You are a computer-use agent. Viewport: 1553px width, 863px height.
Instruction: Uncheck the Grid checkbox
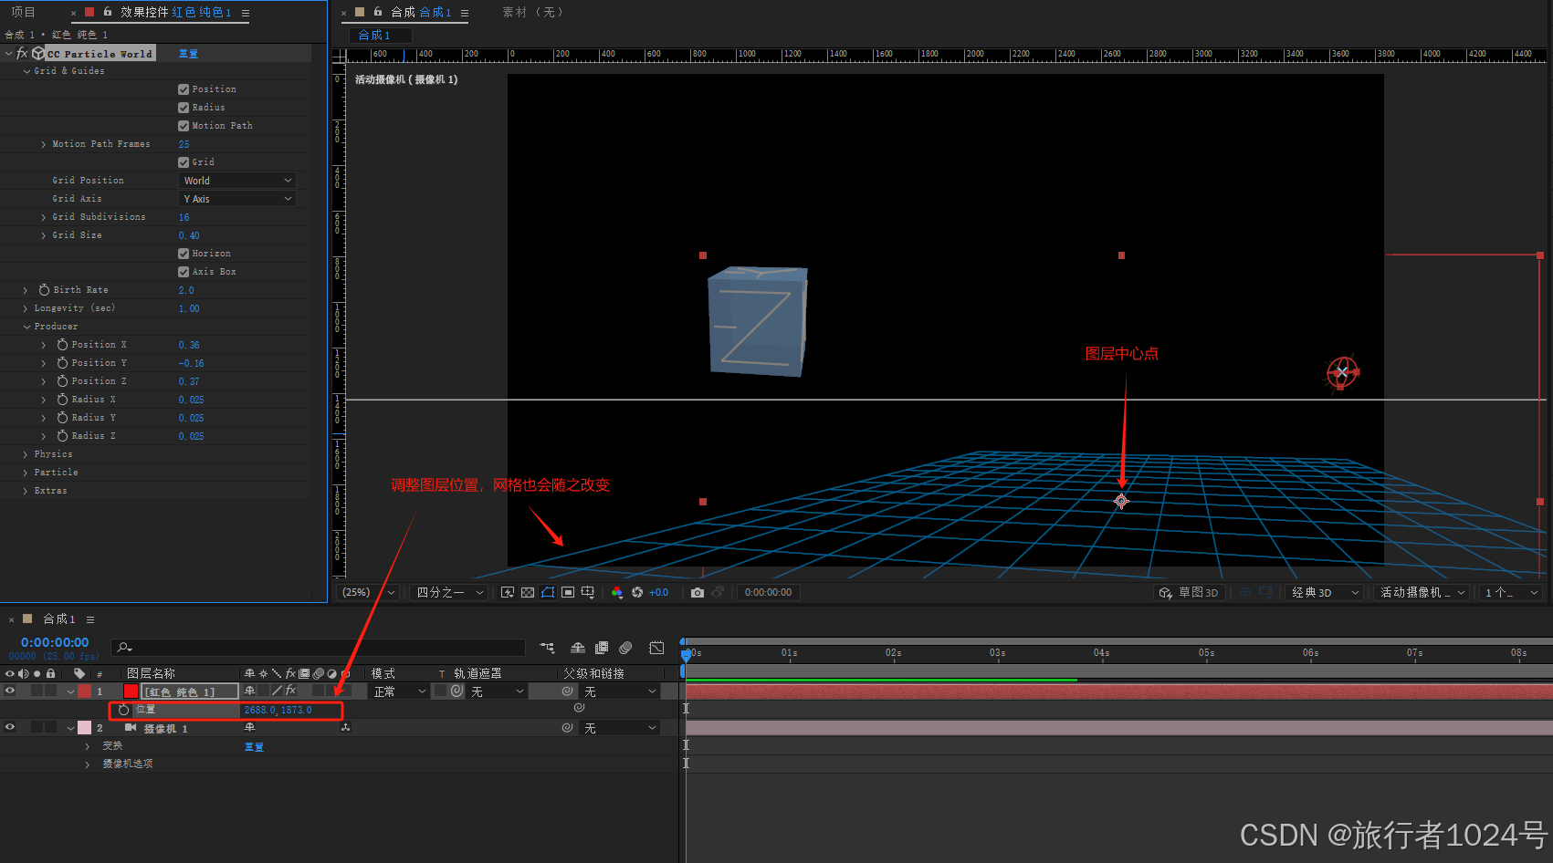[184, 162]
